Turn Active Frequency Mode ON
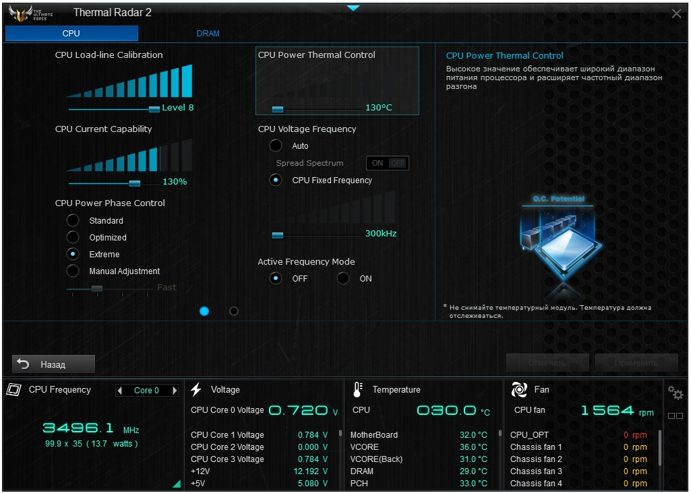Screen dimensions: 691x493 pos(343,278)
